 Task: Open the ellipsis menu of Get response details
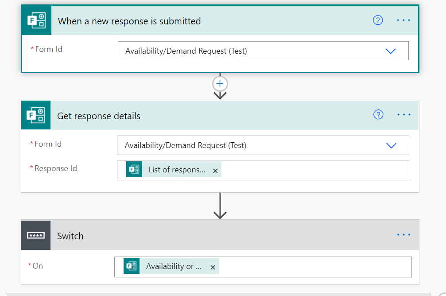(403, 114)
